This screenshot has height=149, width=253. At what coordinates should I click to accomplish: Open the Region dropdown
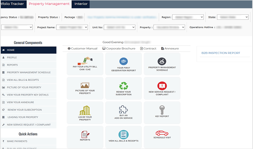[188, 17]
